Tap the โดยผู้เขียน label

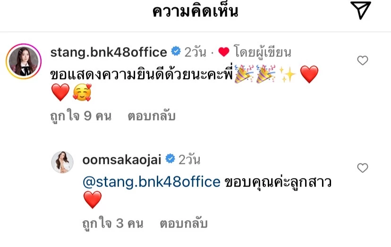point(263,52)
